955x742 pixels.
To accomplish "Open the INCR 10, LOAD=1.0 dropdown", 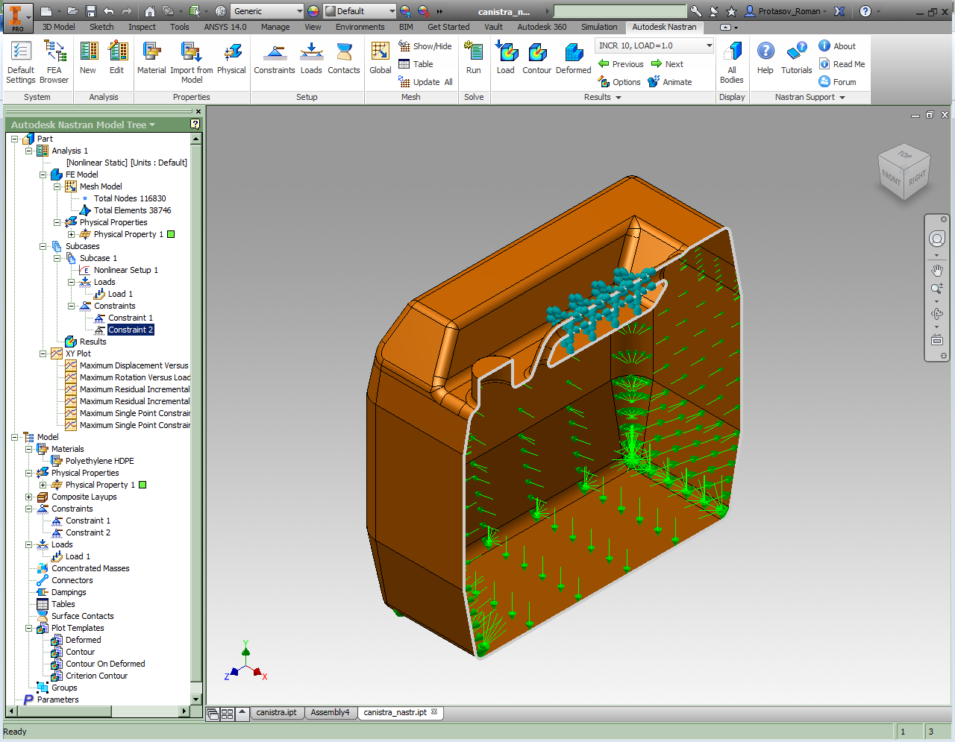I will (x=709, y=45).
